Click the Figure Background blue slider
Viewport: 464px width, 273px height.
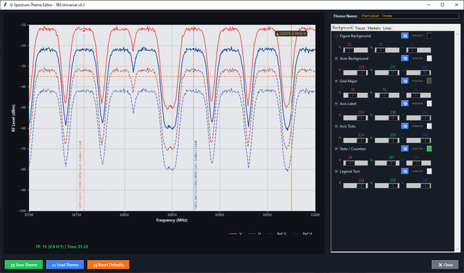point(418,50)
